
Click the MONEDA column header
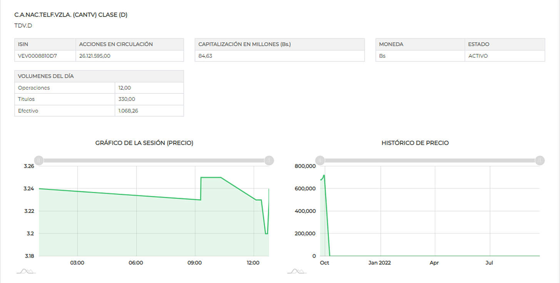[391, 44]
